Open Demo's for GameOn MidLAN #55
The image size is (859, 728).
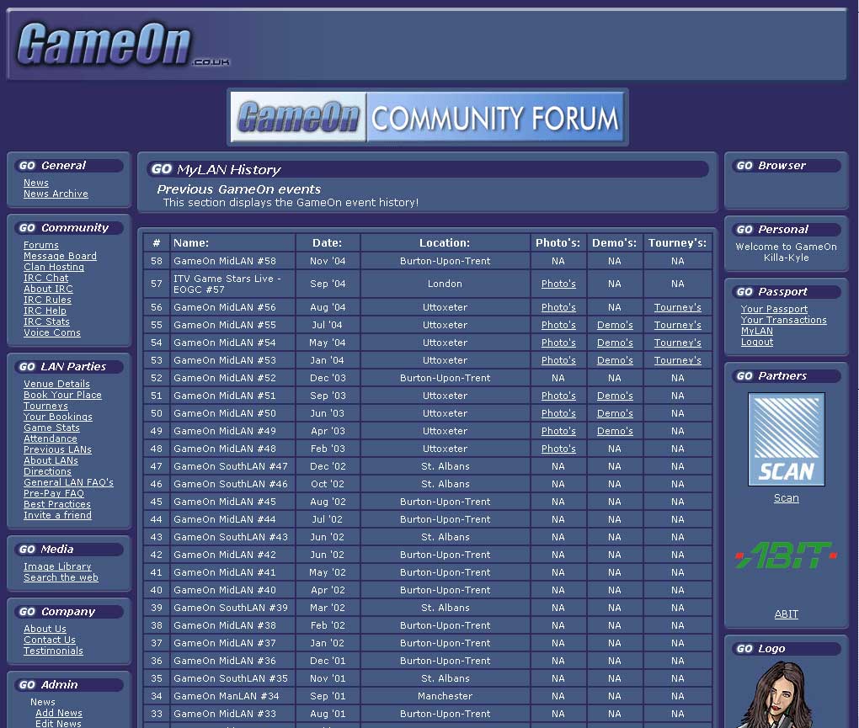click(x=615, y=325)
